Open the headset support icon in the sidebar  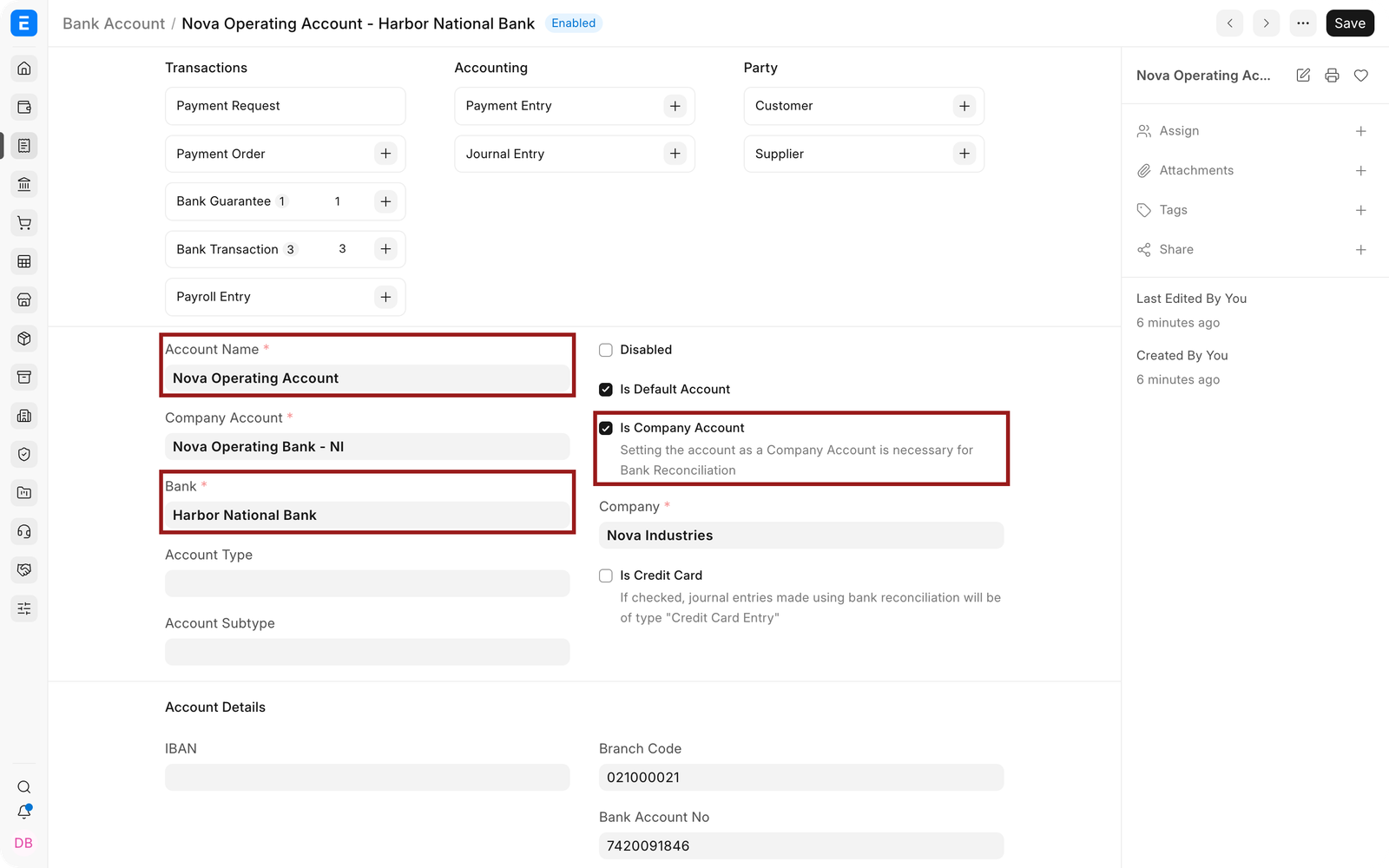[24, 531]
